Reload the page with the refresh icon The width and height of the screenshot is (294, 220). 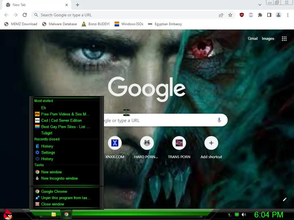(x=25, y=15)
